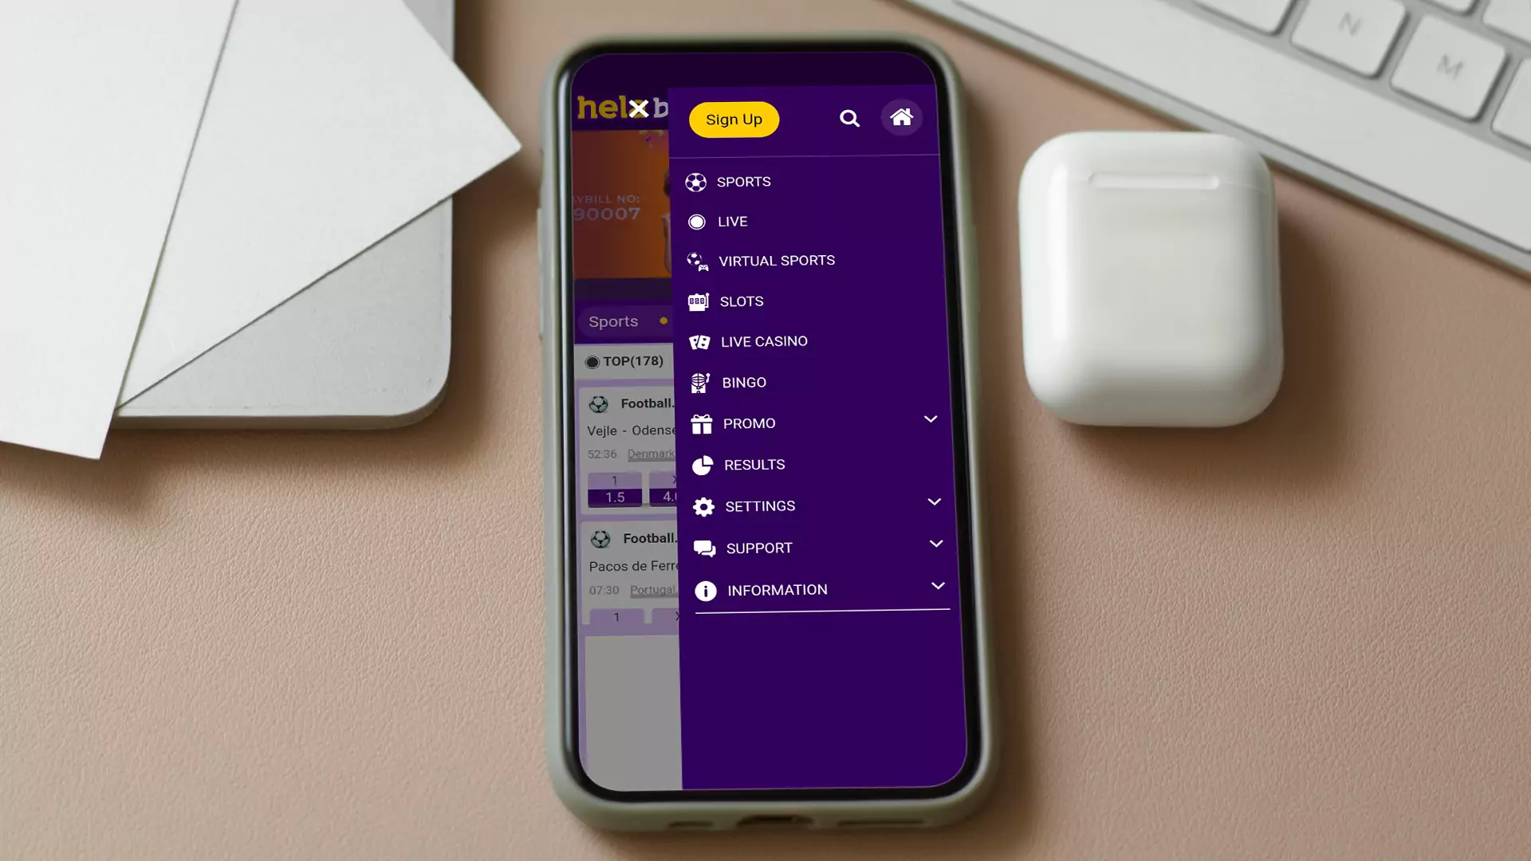Screen dimensions: 1531x861
Task: Click Sign Up yellow button
Action: (734, 118)
